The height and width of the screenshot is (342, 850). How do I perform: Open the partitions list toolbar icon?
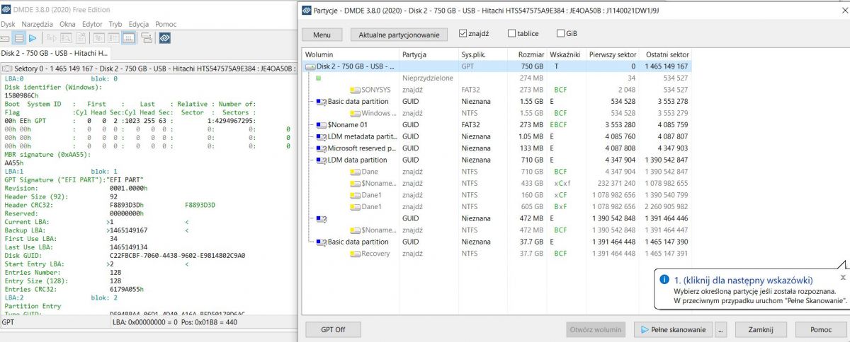(19, 38)
